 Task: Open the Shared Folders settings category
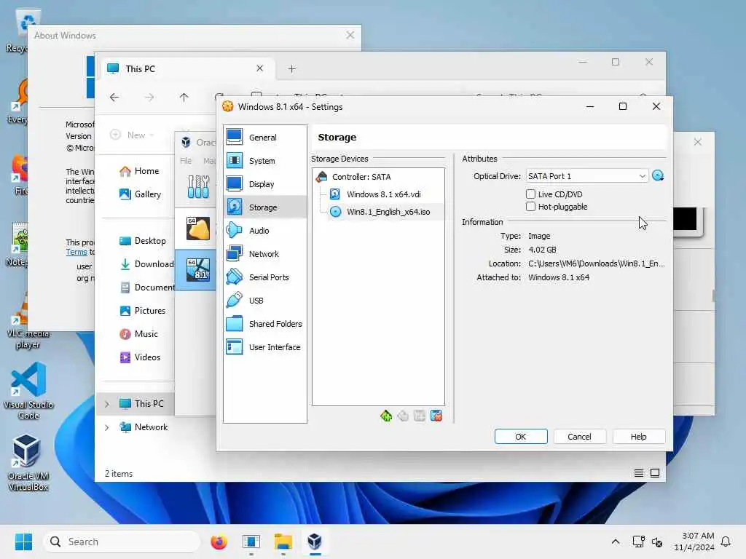pos(264,324)
